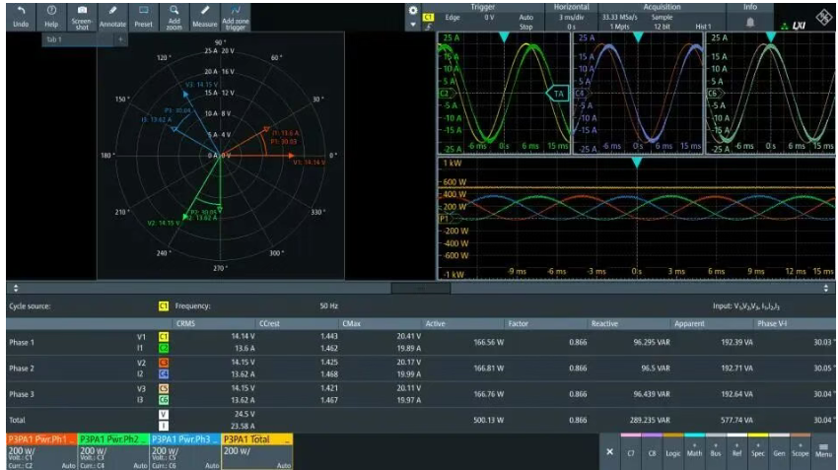This screenshot has height=470, width=838.
Task: Open the Trigger settings panel header
Action: (483, 7)
